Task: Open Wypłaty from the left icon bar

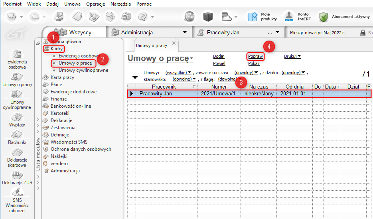Action: click(17, 120)
